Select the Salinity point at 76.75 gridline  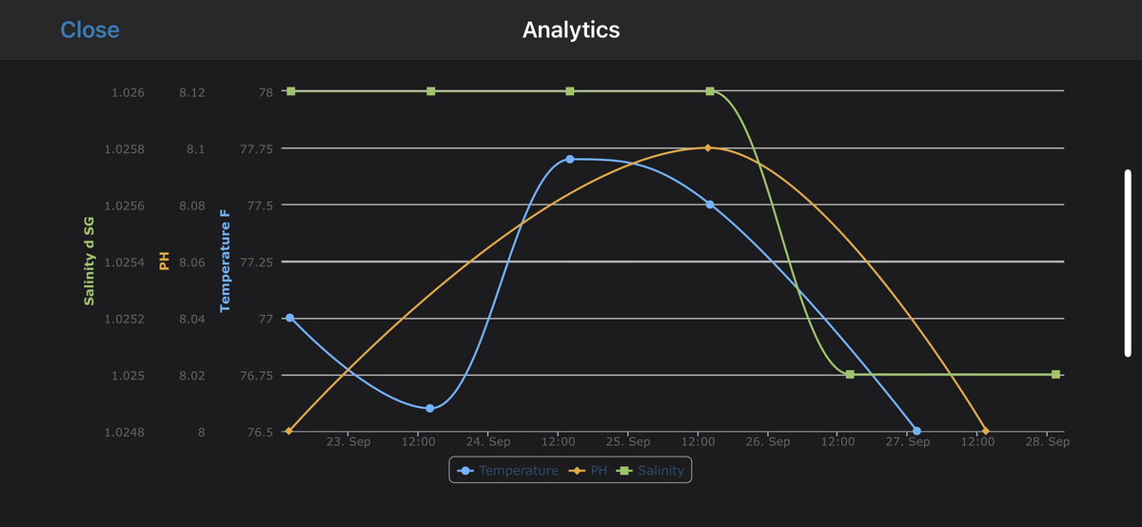pos(850,375)
